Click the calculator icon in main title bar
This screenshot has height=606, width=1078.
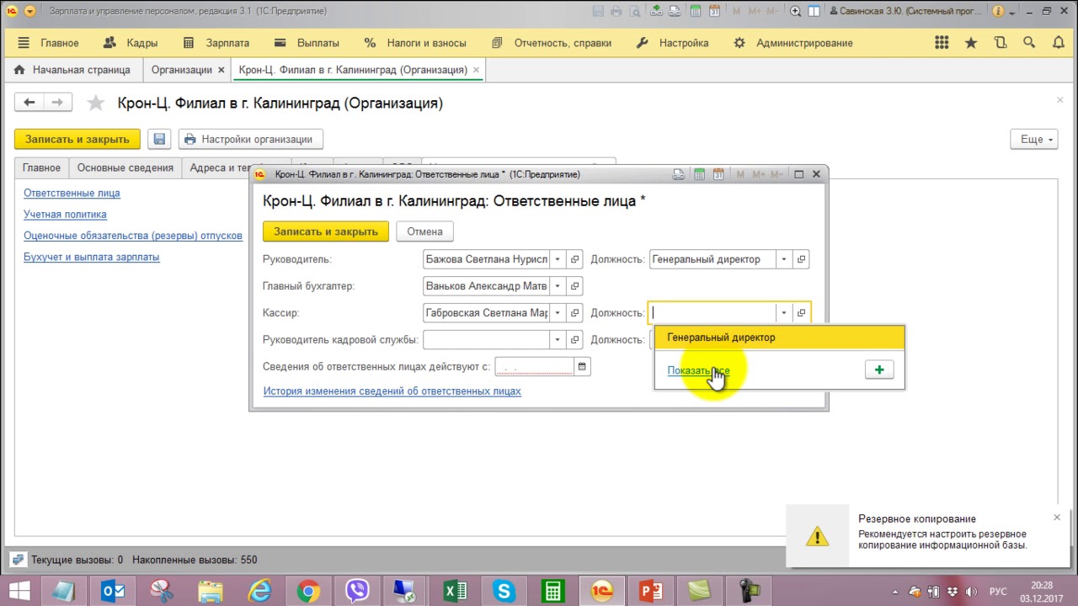696,11
